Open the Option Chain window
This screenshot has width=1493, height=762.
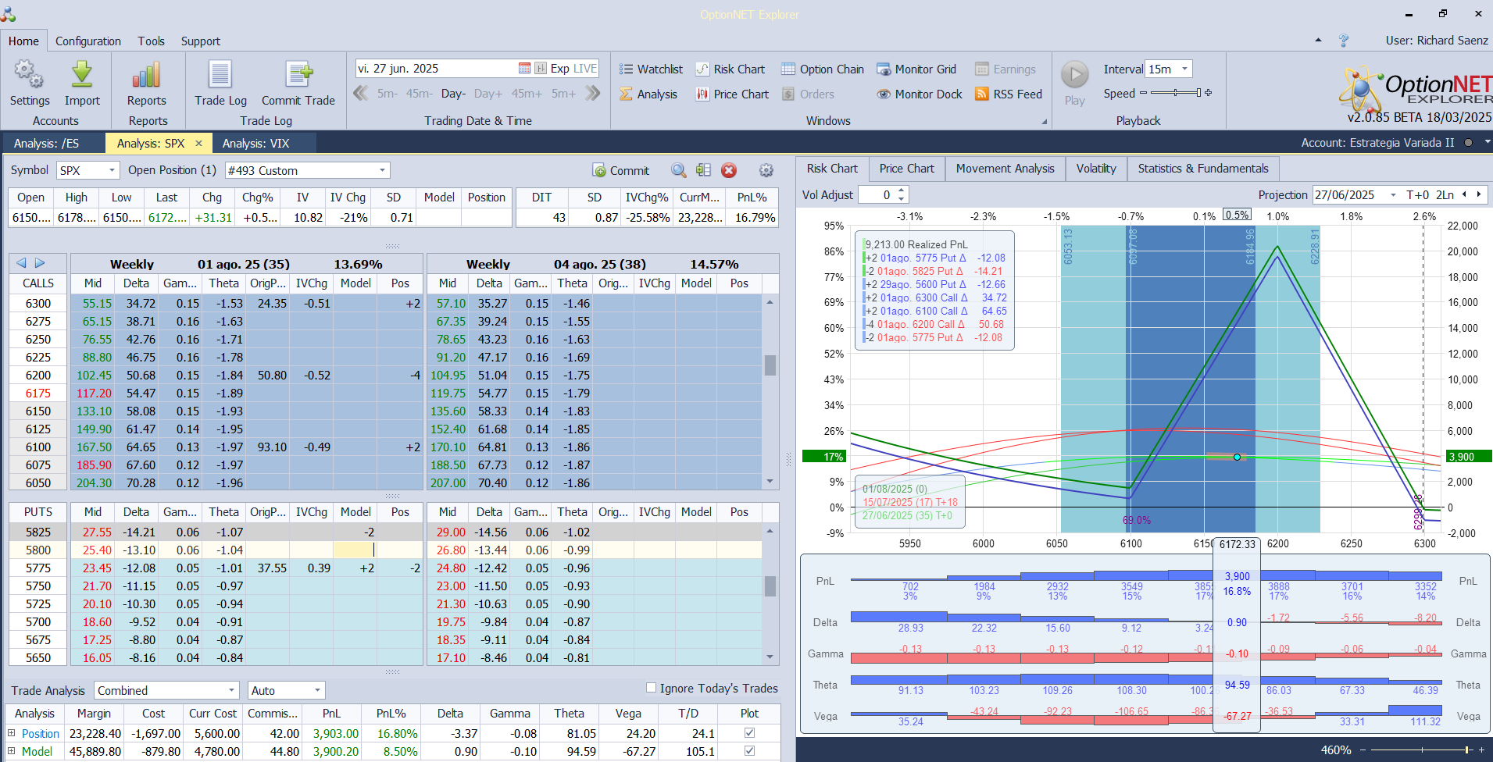tap(823, 69)
